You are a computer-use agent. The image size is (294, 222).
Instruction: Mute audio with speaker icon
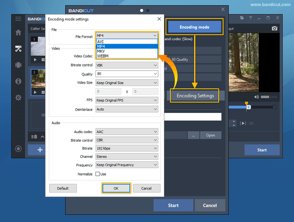256,97
